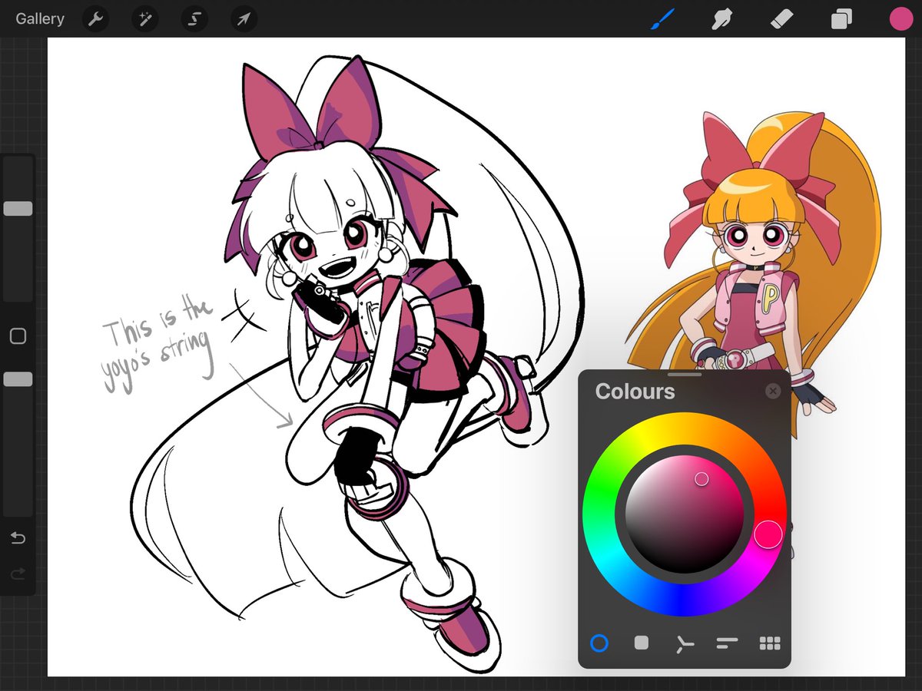The image size is (922, 691).
Task: Select the Eraser tool
Action: [x=781, y=18]
